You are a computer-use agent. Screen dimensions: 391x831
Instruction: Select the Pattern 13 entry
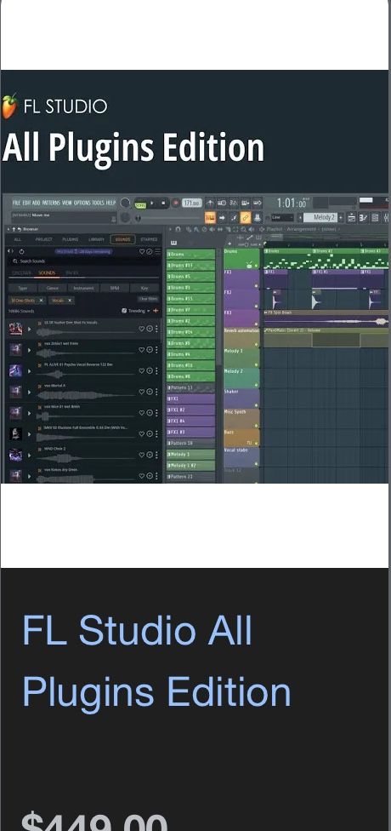coord(191,388)
